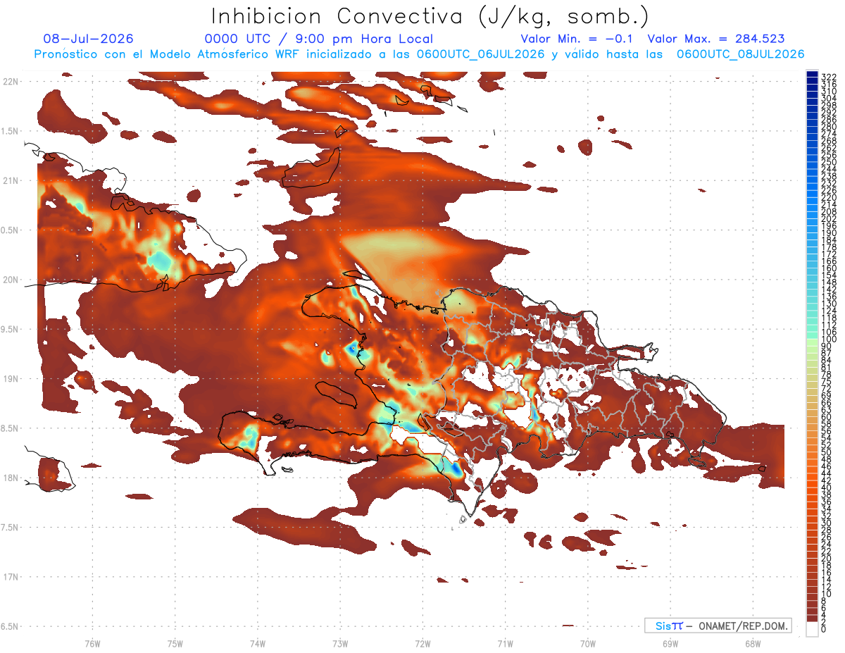This screenshot has height=653, width=845.
Task: Click the "18N" latitude label
Action: coord(11,478)
